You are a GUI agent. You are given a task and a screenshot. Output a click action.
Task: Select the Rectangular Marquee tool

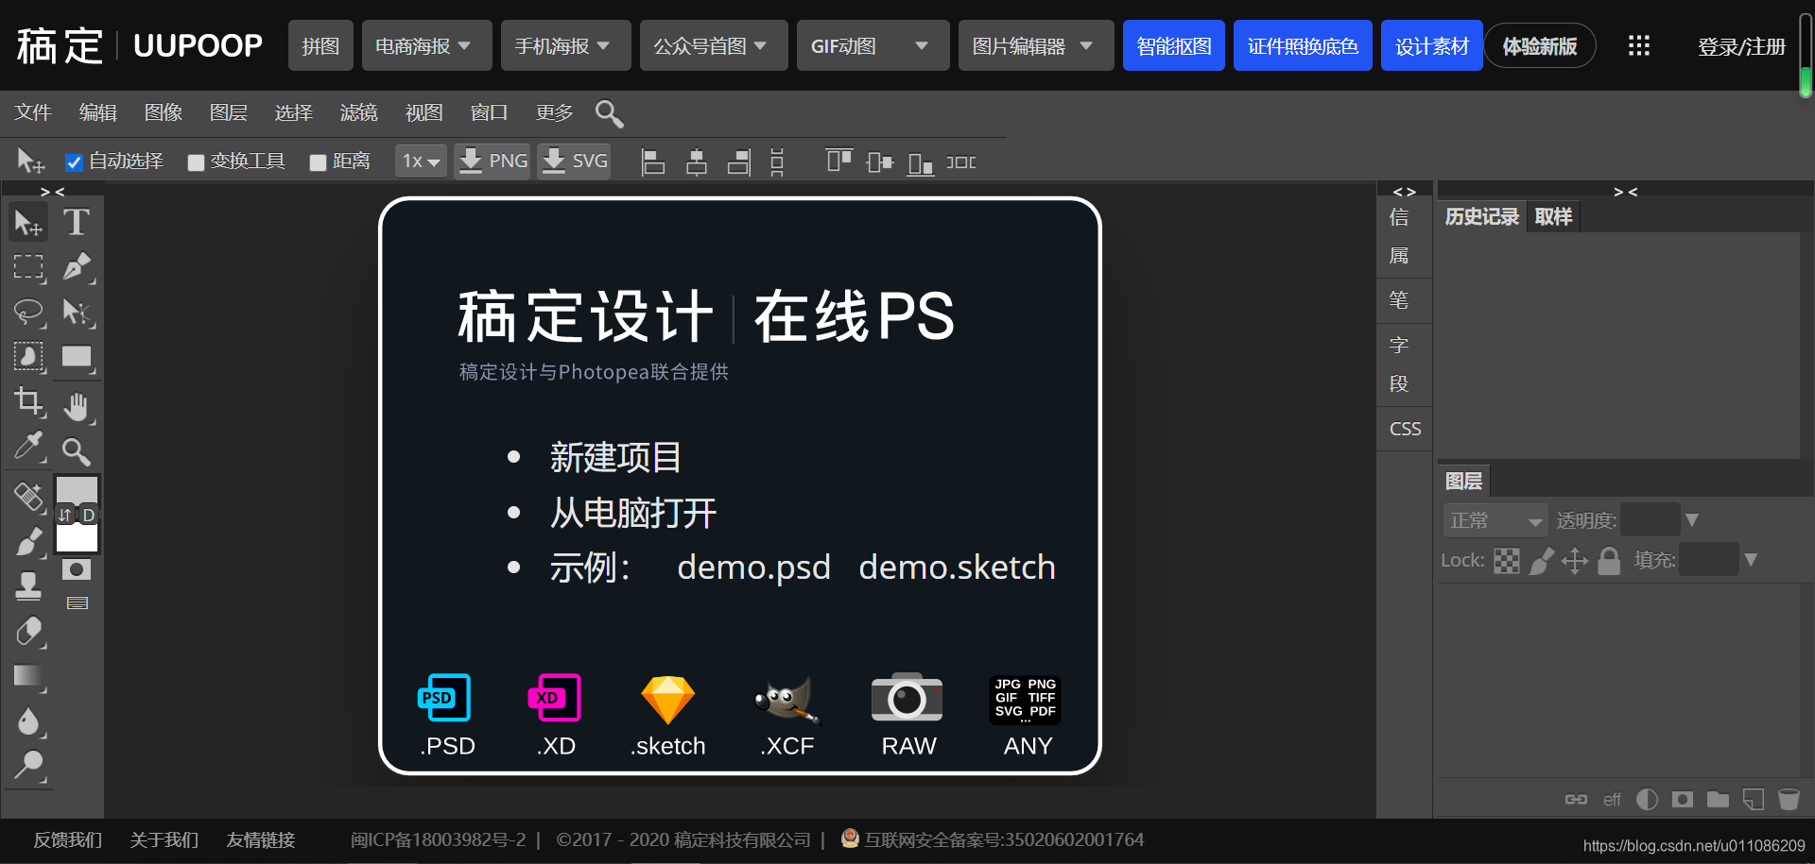pyautogui.click(x=28, y=267)
